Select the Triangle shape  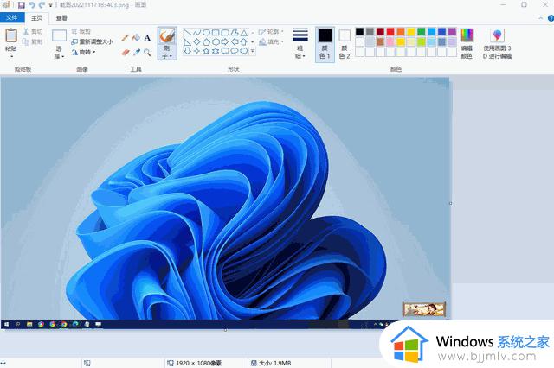coord(244,33)
